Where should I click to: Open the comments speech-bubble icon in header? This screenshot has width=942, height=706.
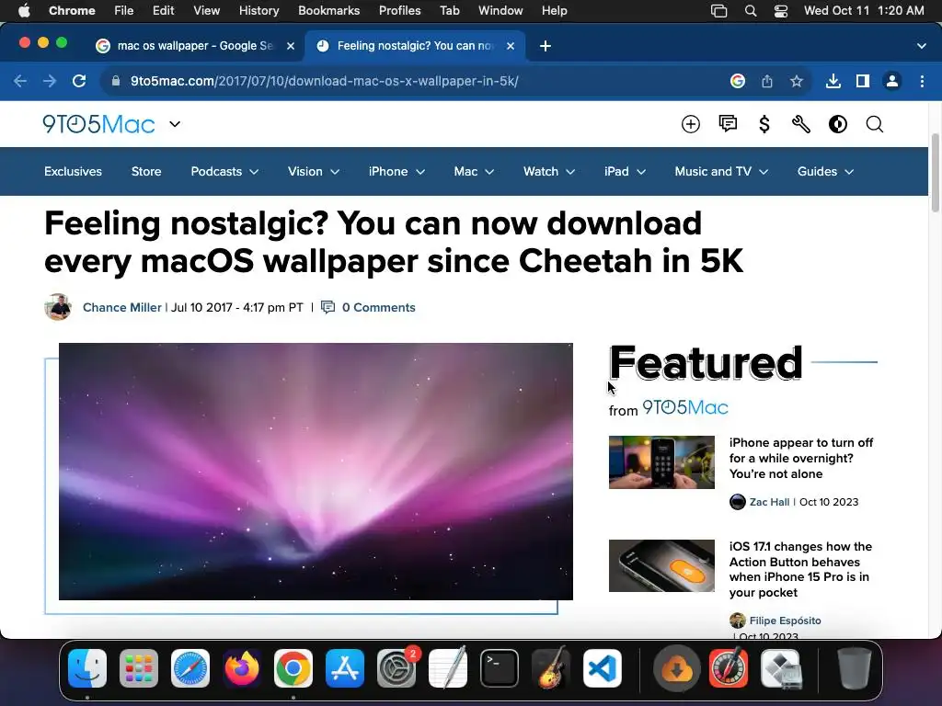click(728, 124)
